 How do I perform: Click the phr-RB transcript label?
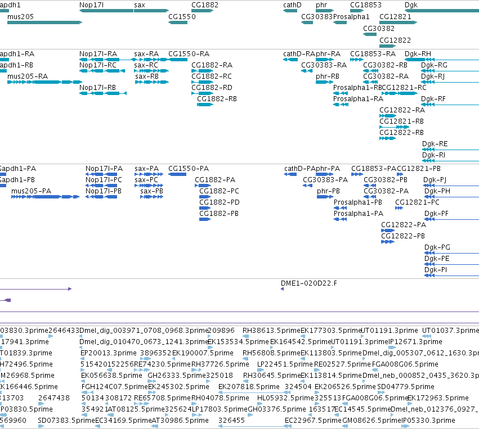point(328,76)
